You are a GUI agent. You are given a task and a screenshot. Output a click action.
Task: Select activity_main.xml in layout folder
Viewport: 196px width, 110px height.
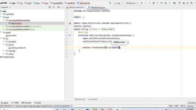[18, 48]
